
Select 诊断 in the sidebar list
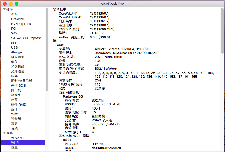click(x=14, y=114)
